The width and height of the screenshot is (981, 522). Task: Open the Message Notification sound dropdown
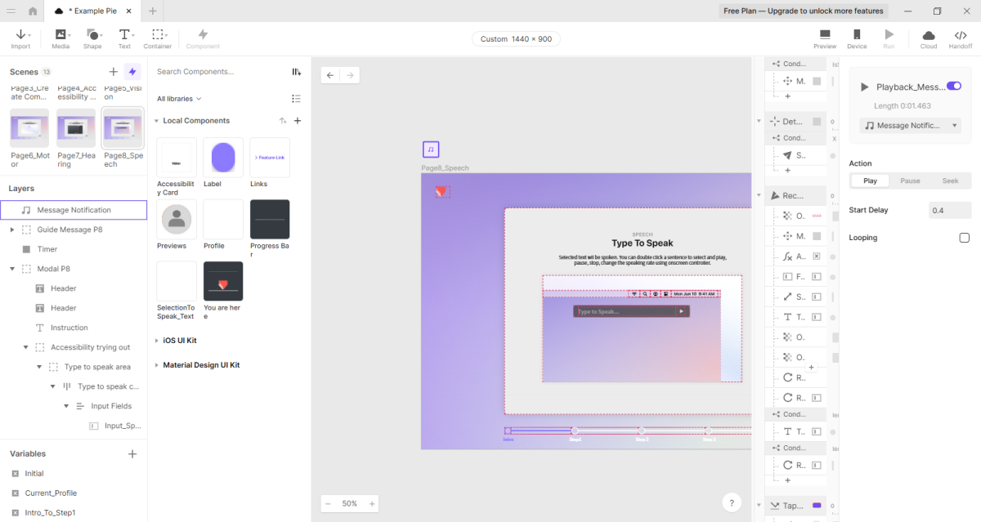910,126
